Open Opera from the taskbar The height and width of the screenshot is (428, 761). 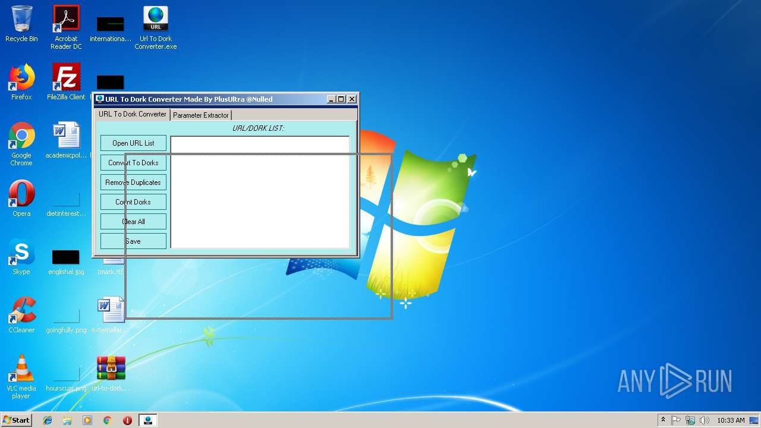tap(127, 420)
